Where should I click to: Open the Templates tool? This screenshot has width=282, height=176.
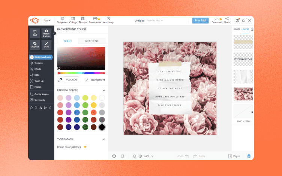click(x=62, y=20)
